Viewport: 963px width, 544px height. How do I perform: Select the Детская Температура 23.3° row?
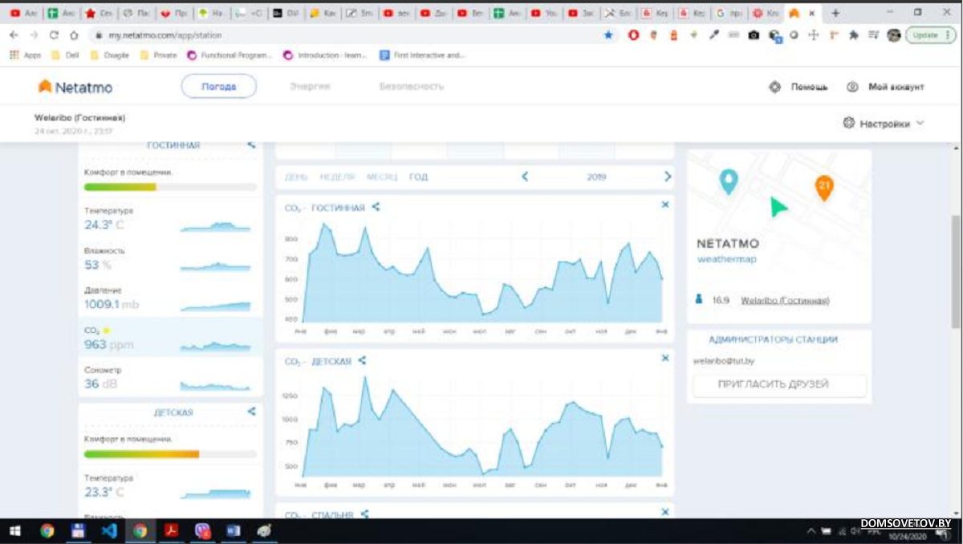click(x=170, y=486)
